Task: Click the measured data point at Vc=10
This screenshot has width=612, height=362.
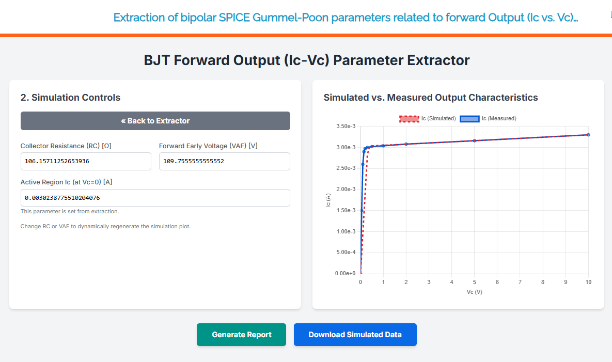Action: 588,135
